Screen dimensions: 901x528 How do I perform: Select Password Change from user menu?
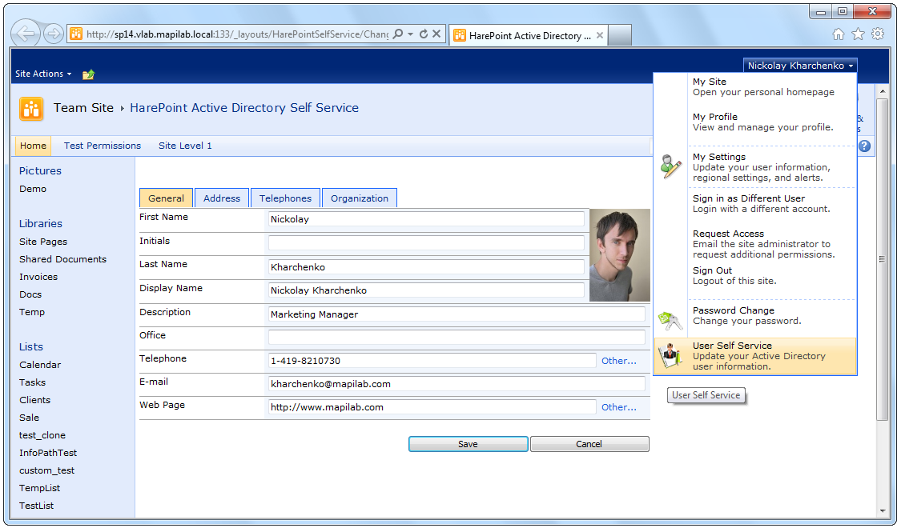click(x=733, y=310)
